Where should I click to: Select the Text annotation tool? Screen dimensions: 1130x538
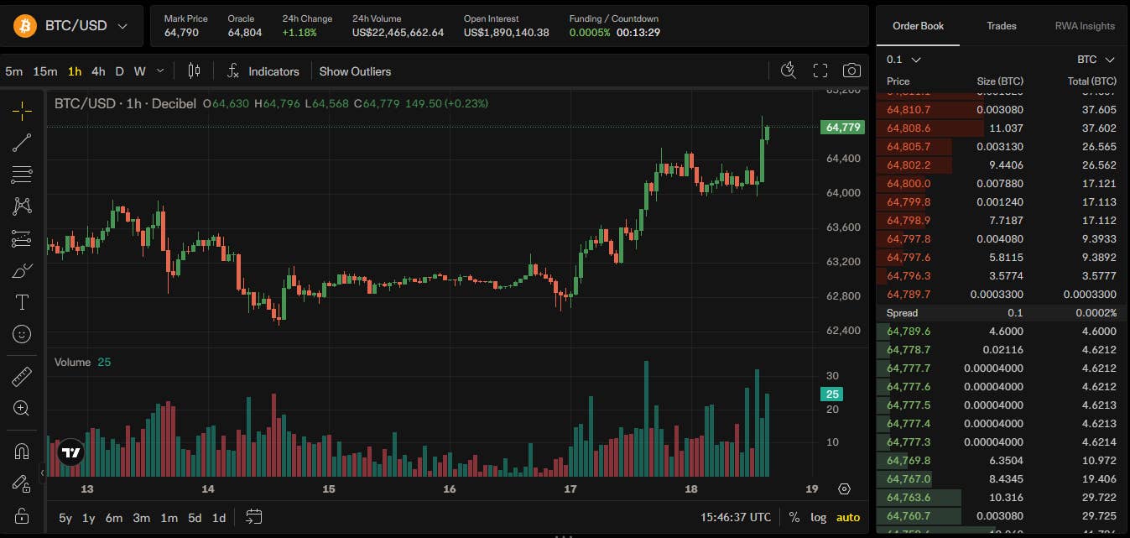22,302
